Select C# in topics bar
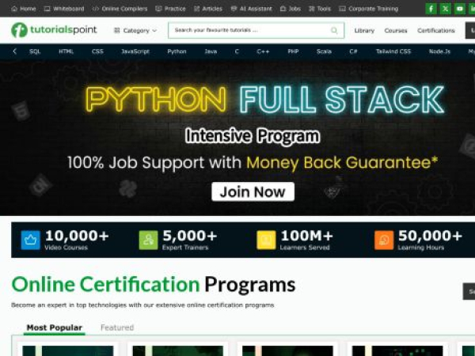This screenshot has height=356, width=475. click(353, 51)
